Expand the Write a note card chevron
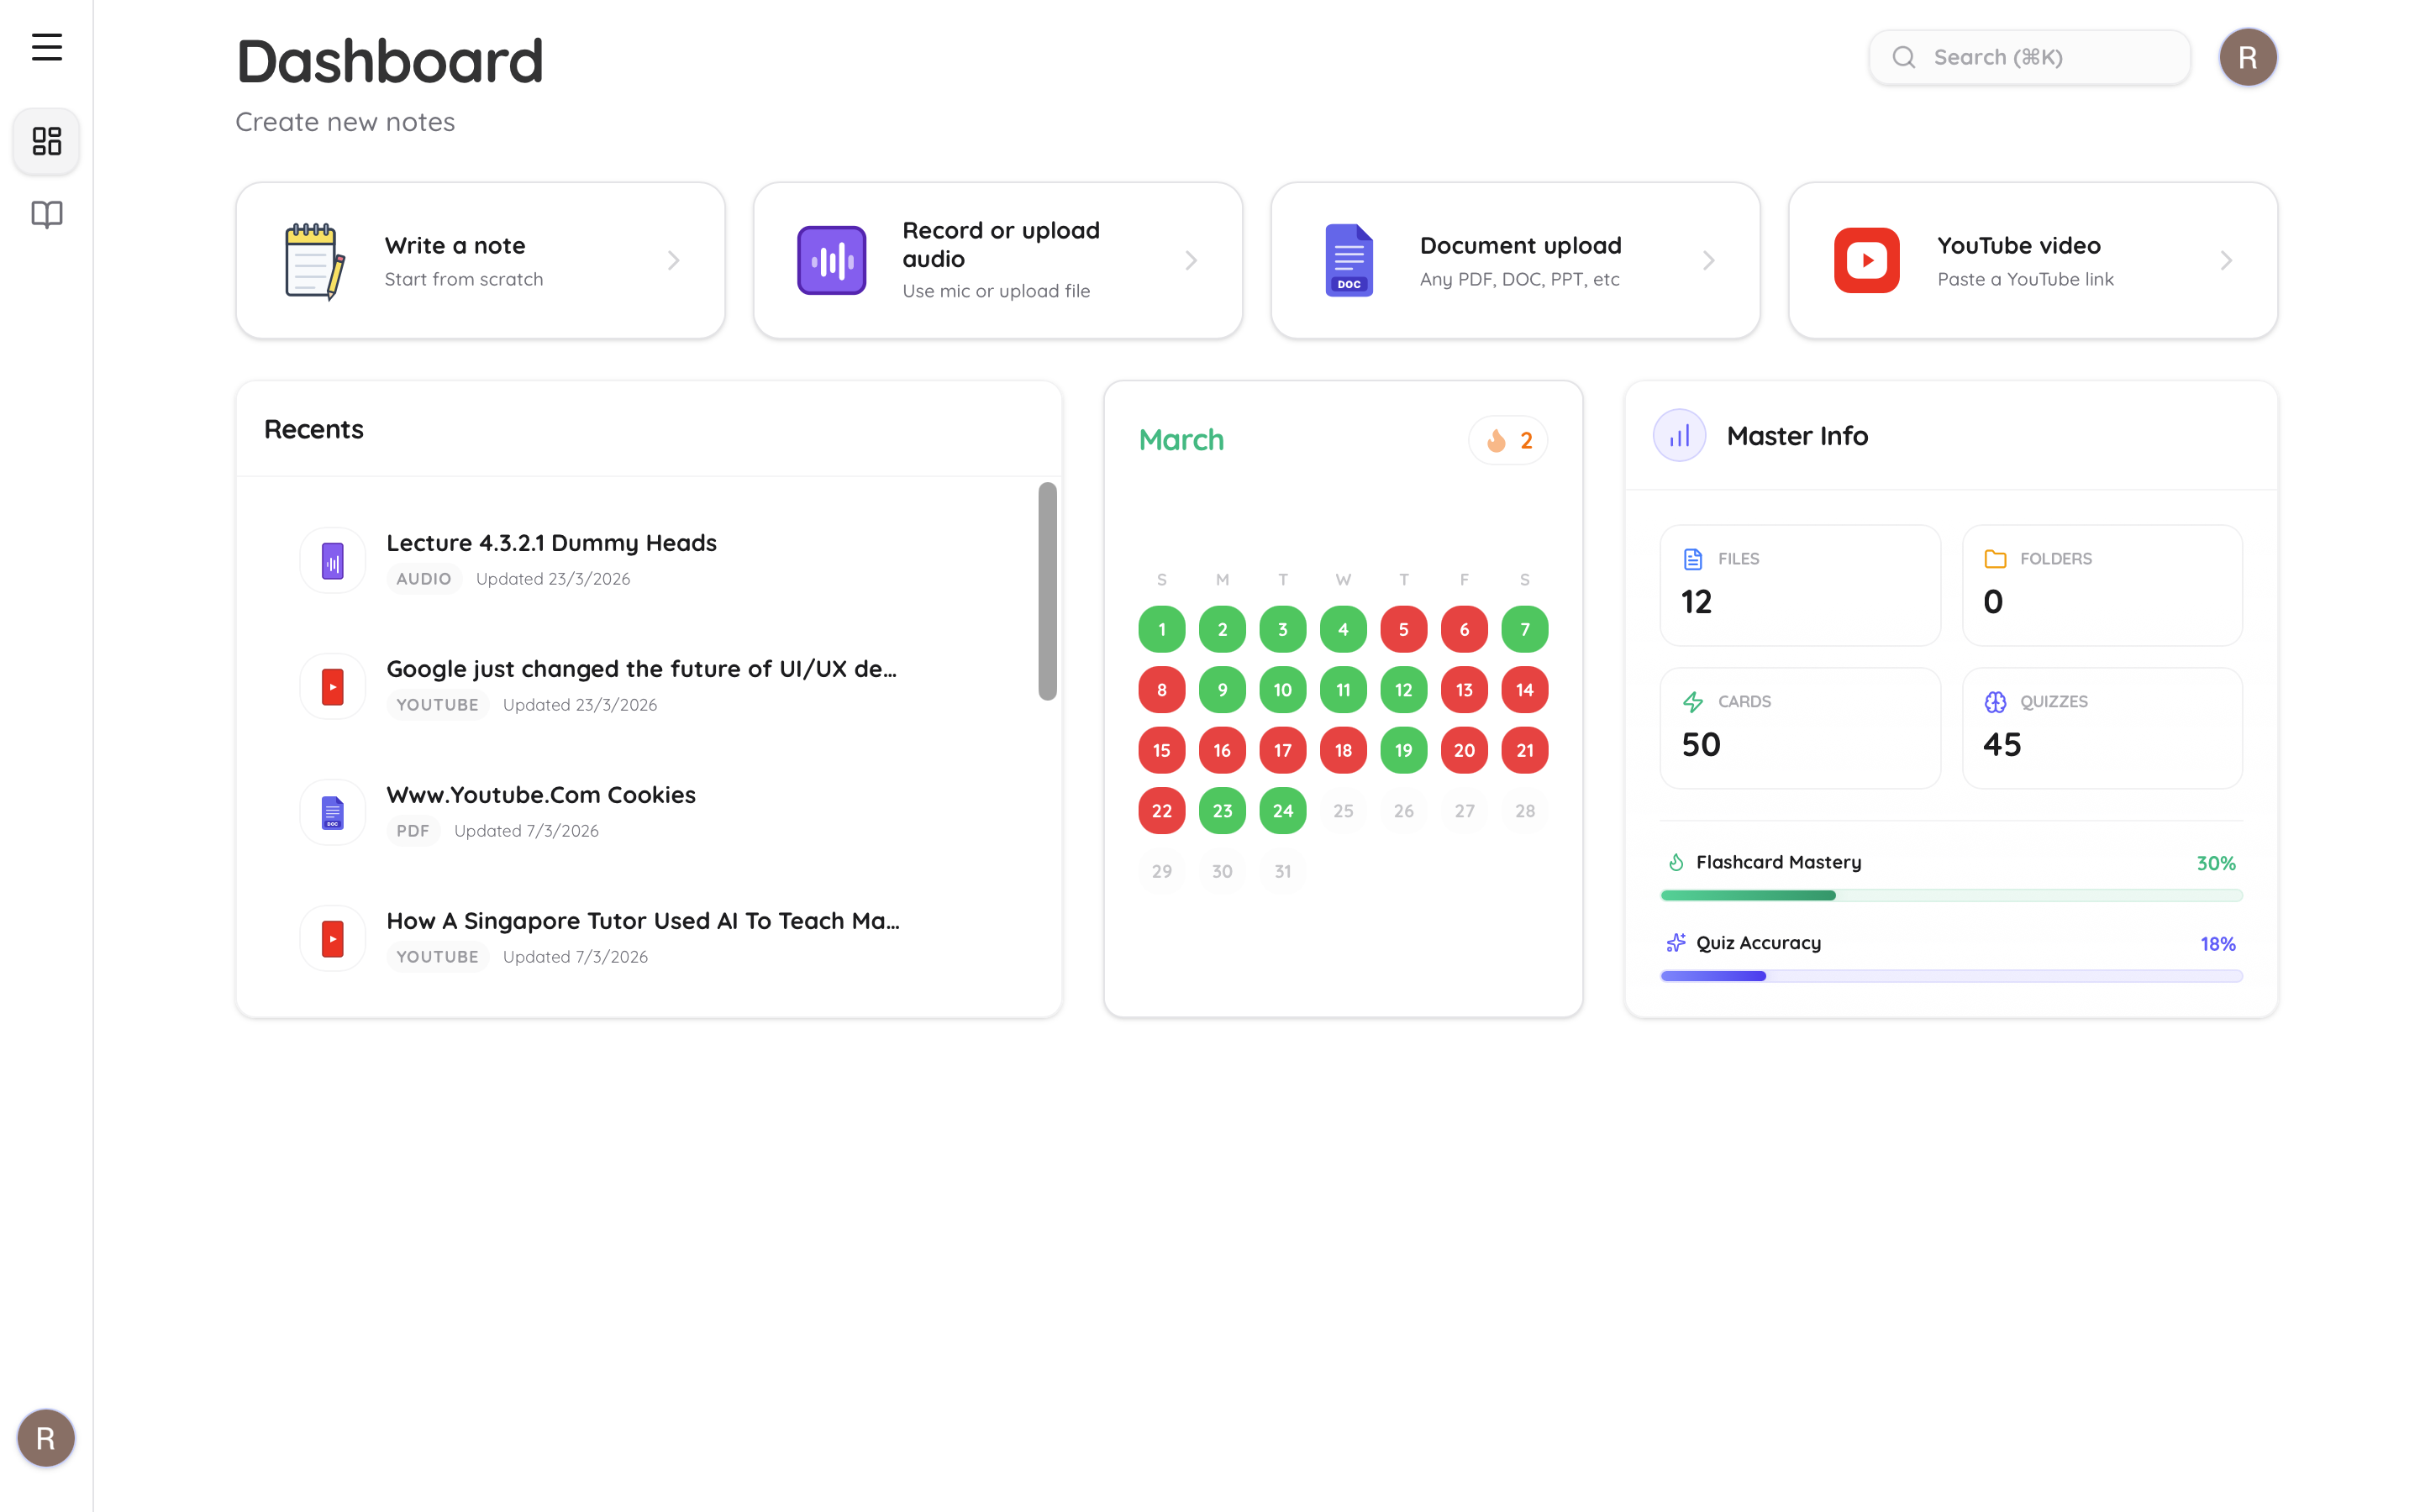The width and height of the screenshot is (2420, 1512). (x=672, y=260)
